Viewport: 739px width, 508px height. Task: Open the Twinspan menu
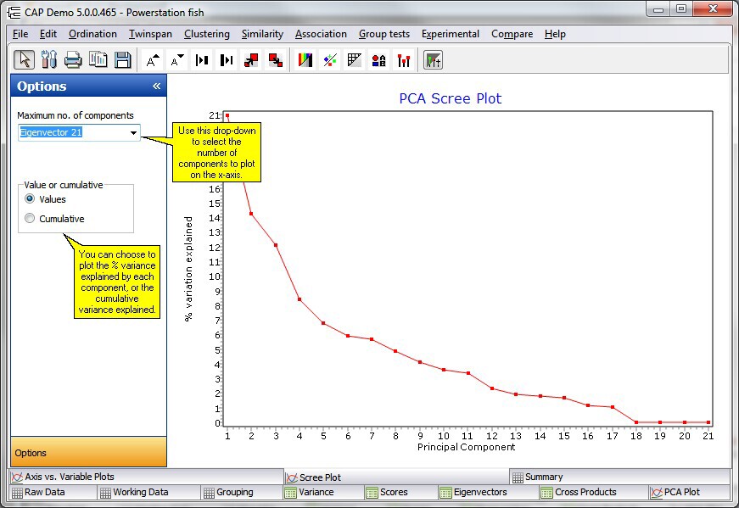(x=150, y=34)
